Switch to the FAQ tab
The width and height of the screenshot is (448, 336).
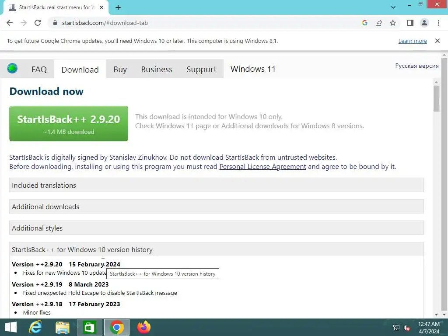[x=39, y=70]
